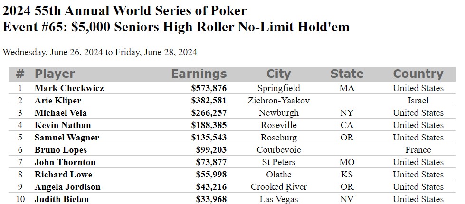
Task: Click the State column header
Action: pyautogui.click(x=347, y=74)
